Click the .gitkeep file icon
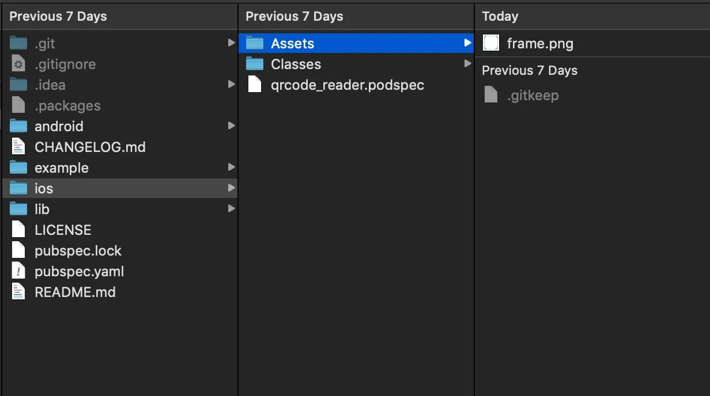Image resolution: width=710 pixels, height=396 pixels. tap(490, 95)
